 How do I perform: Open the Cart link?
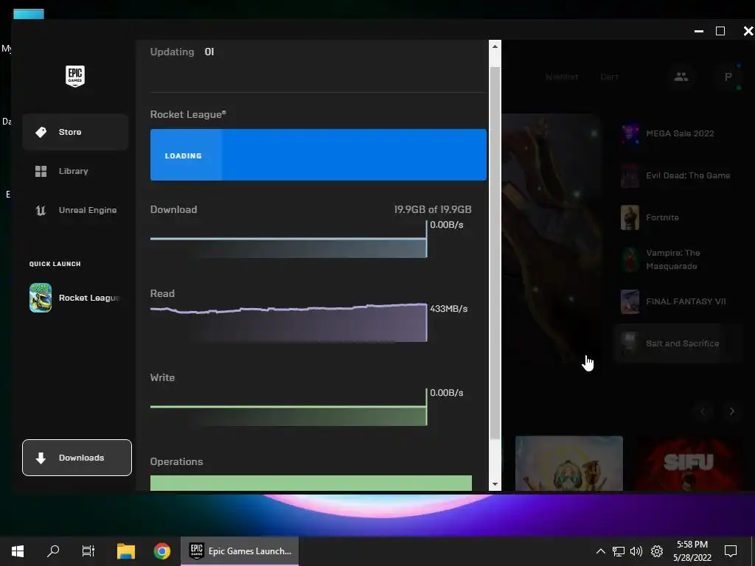click(609, 77)
